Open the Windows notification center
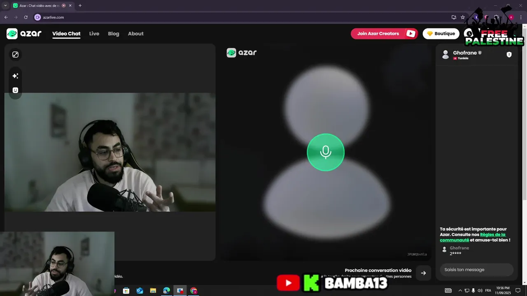The height and width of the screenshot is (296, 527). click(518, 291)
